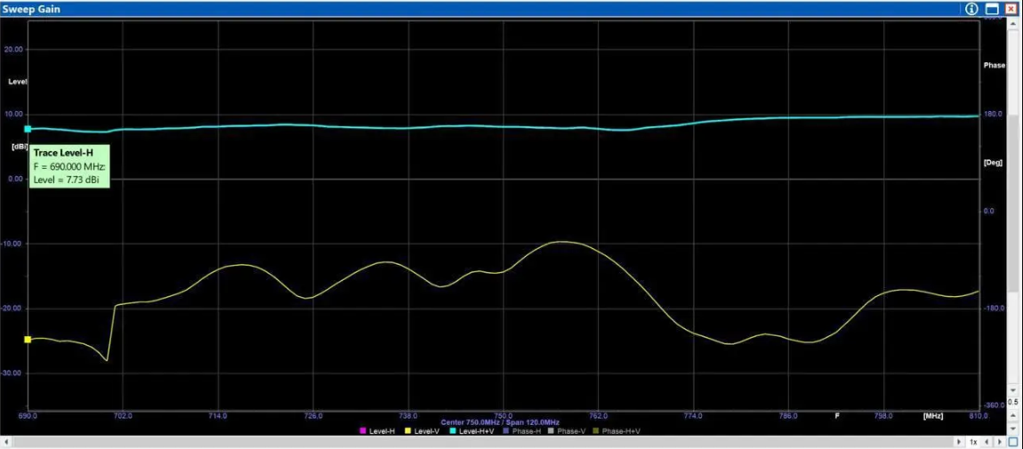The width and height of the screenshot is (1023, 449).
Task: Click horizontal scrollbar right arrow before 1x
Action: (959, 442)
